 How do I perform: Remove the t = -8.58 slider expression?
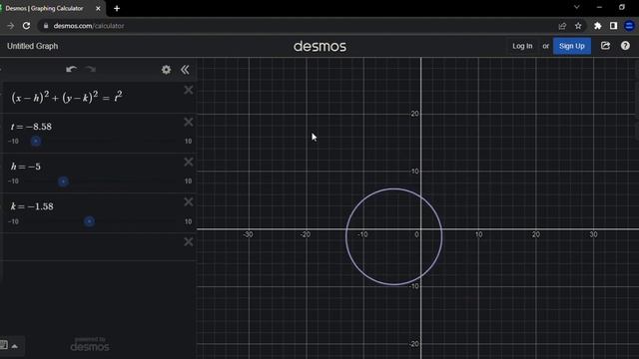tap(189, 122)
